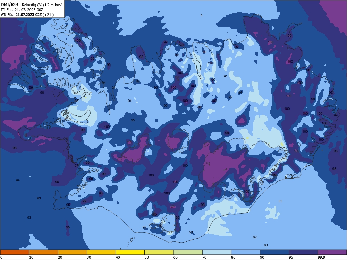Select the '99.9' legend scale label
This screenshot has width=347, height=260.
(321, 257)
